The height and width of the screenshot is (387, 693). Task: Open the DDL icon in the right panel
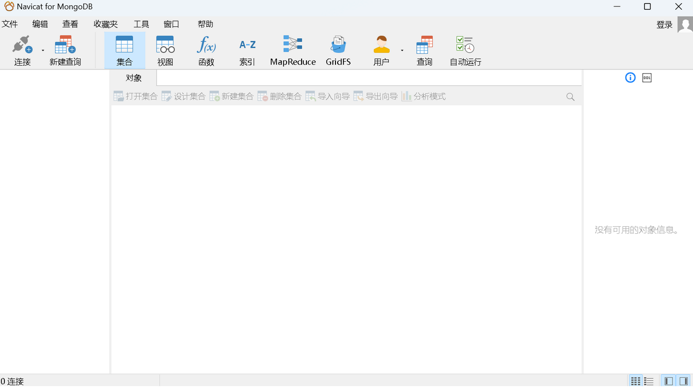(646, 77)
